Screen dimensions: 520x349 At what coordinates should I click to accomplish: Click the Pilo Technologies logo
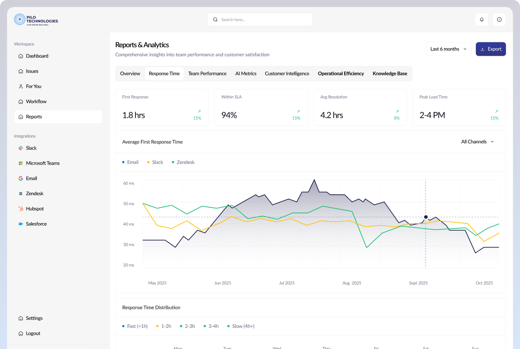pos(36,20)
